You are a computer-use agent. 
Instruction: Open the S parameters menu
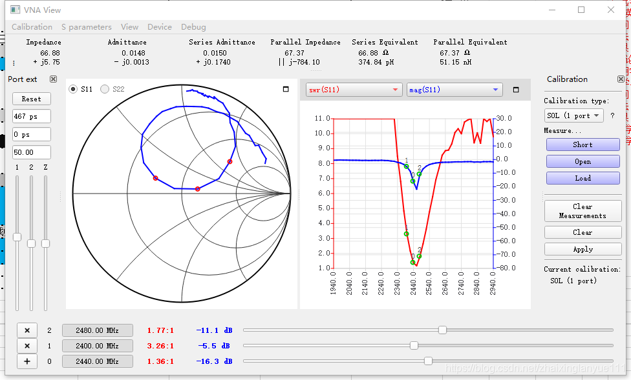click(87, 27)
